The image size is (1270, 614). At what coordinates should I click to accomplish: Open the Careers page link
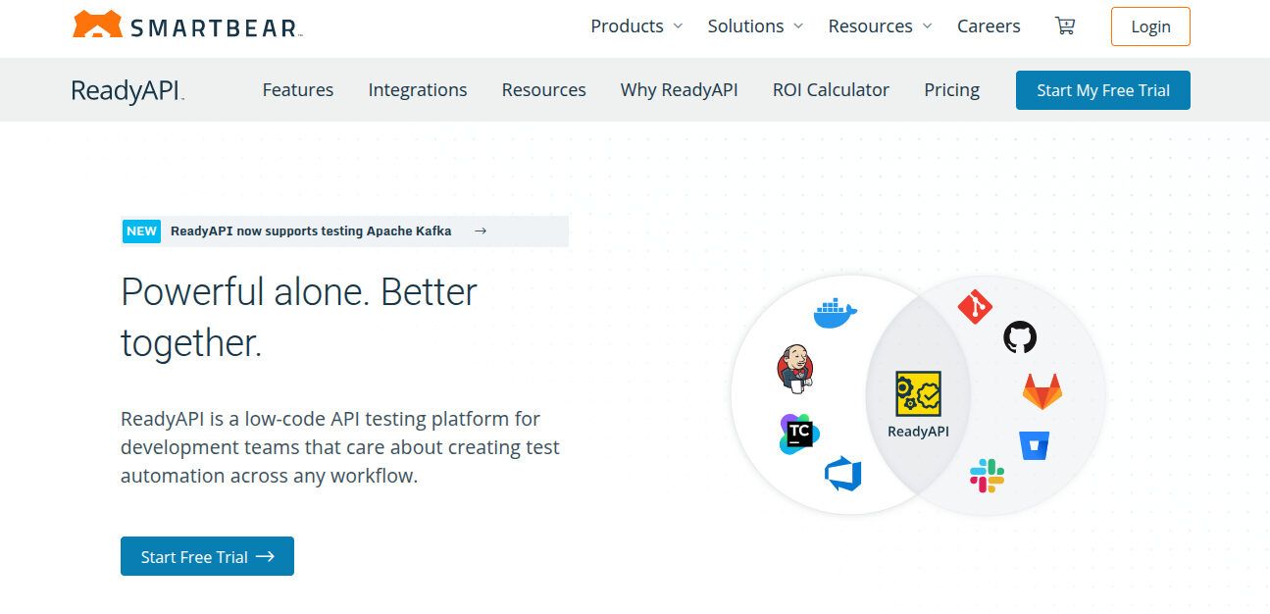989,26
